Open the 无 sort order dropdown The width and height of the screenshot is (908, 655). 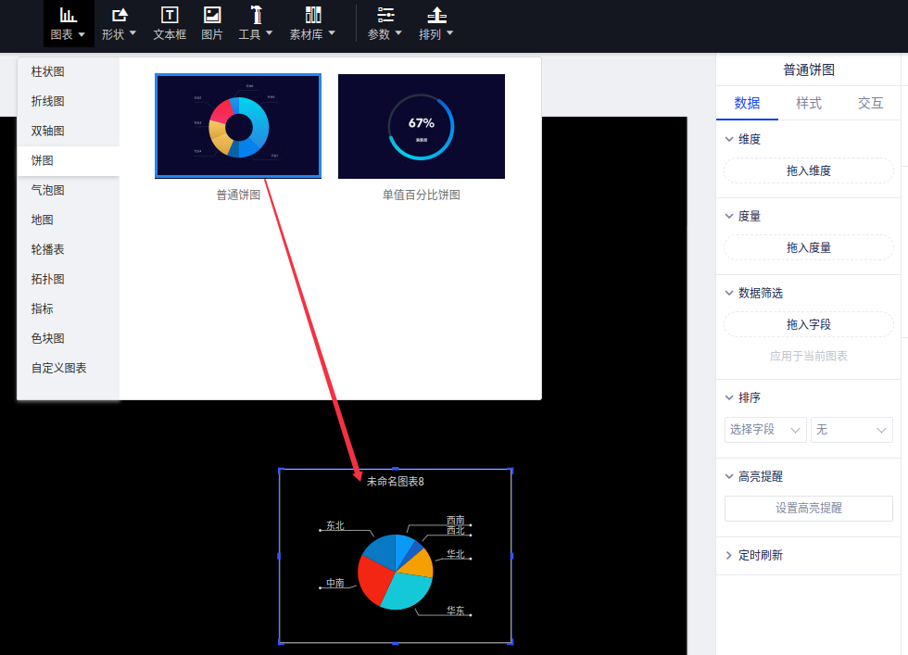pyautogui.click(x=851, y=430)
